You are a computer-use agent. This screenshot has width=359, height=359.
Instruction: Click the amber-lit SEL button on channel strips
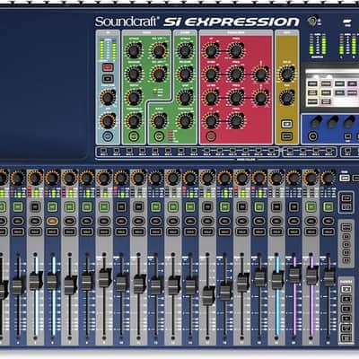[52, 222]
